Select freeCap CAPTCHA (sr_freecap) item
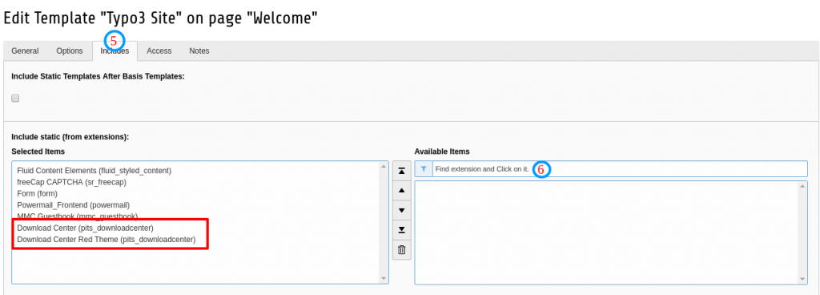This screenshot has height=295, width=820. [x=71, y=182]
